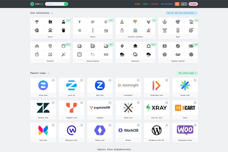Click the yen symbol icon in Zeicon
228x152 pixels.
79,22
